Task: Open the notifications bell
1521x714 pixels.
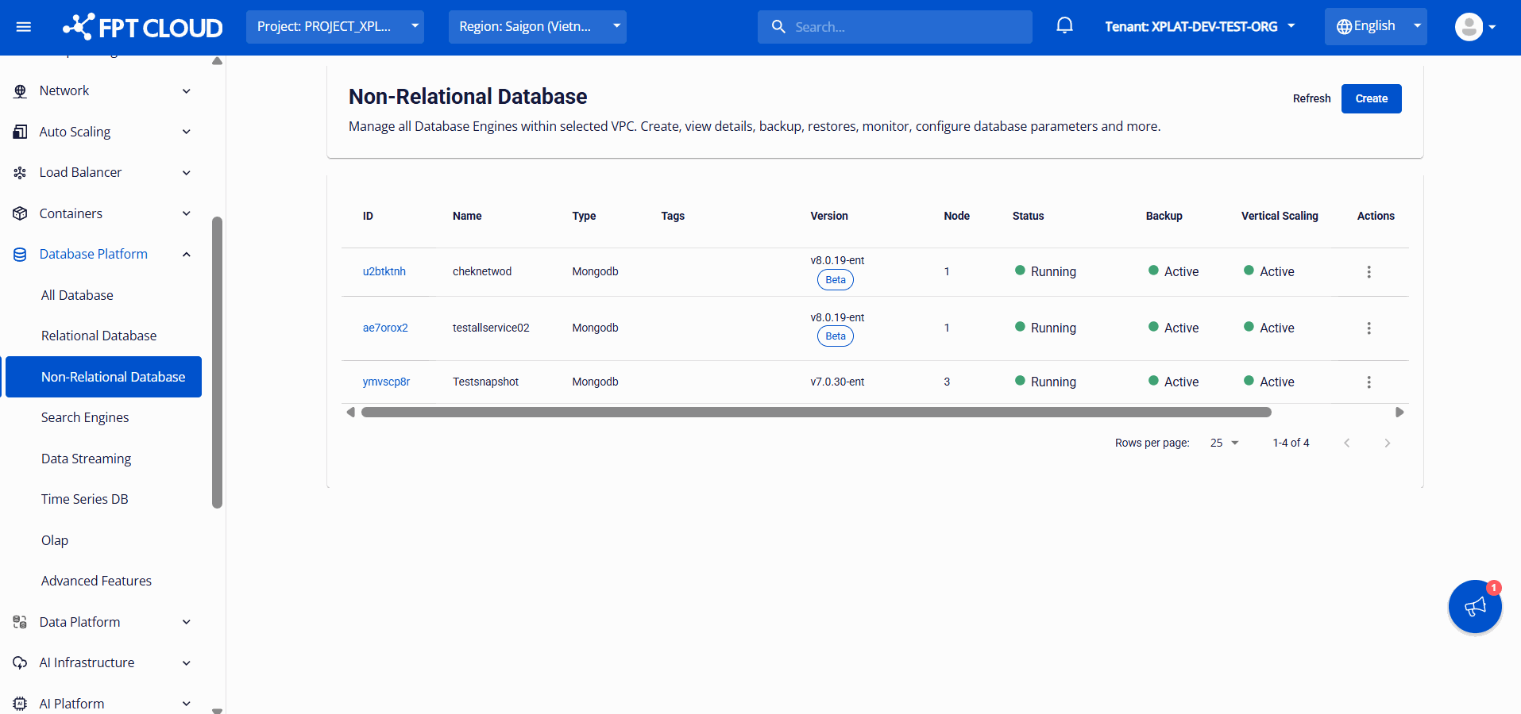Action: [1064, 26]
